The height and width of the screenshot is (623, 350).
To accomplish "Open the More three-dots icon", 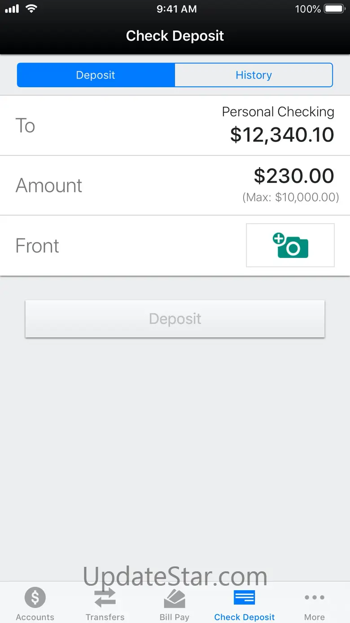I will coord(314,597).
